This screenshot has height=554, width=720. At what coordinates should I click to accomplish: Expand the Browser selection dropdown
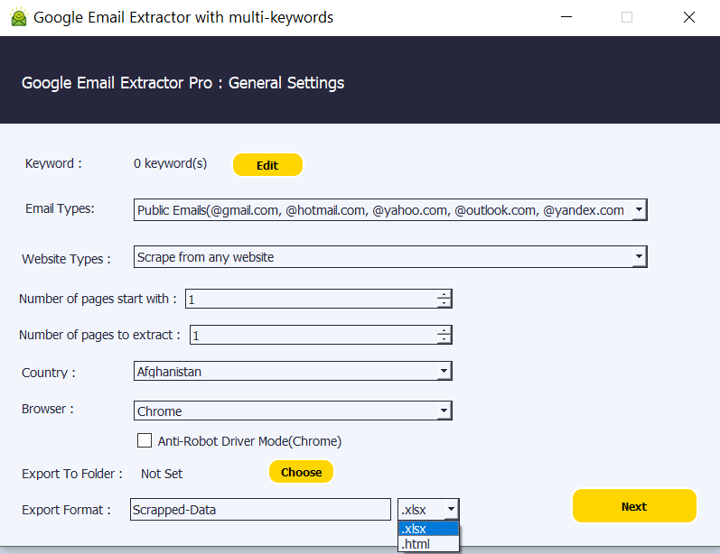[x=444, y=411]
